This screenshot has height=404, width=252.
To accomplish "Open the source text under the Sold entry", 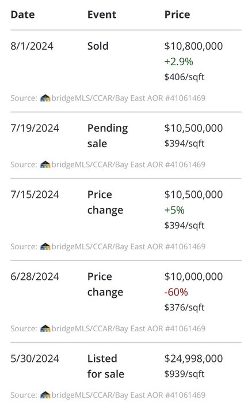I will pyautogui.click(x=108, y=98).
